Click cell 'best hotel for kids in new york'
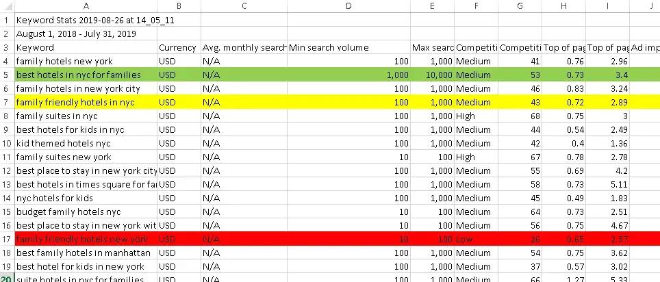Image resolution: width=660 pixels, height=282 pixels. [86, 266]
